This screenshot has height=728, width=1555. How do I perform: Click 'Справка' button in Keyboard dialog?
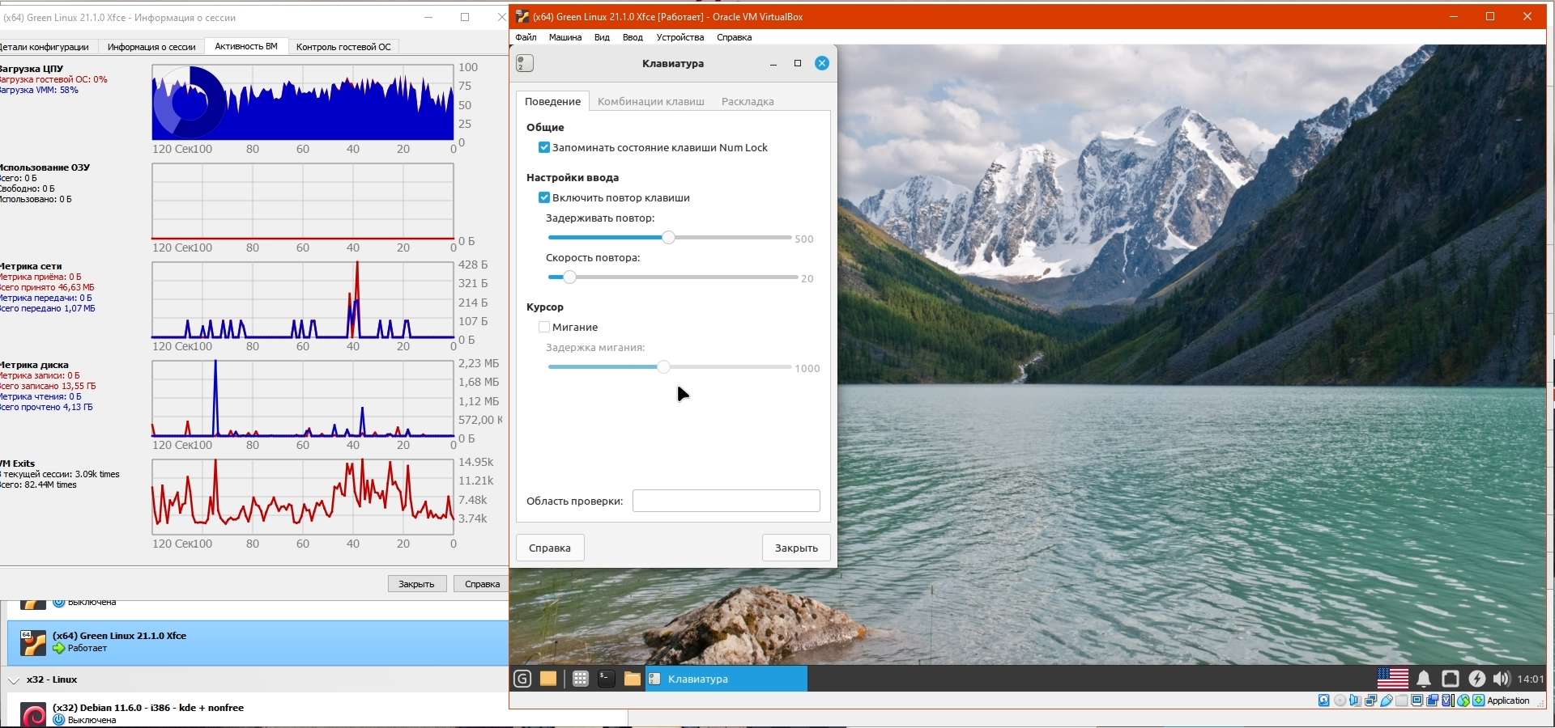(550, 548)
